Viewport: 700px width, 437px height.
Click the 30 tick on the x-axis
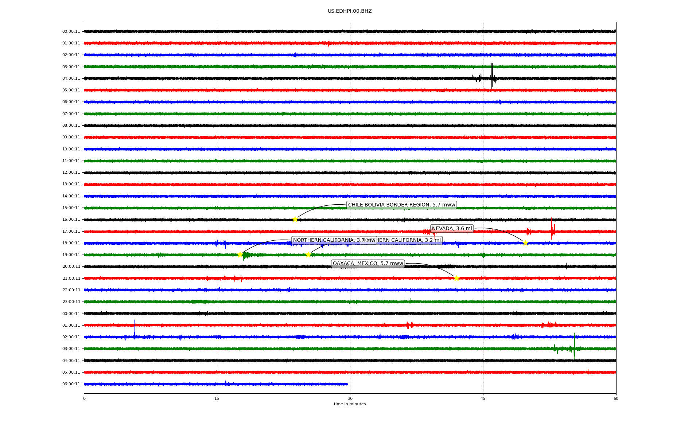pyautogui.click(x=350, y=398)
